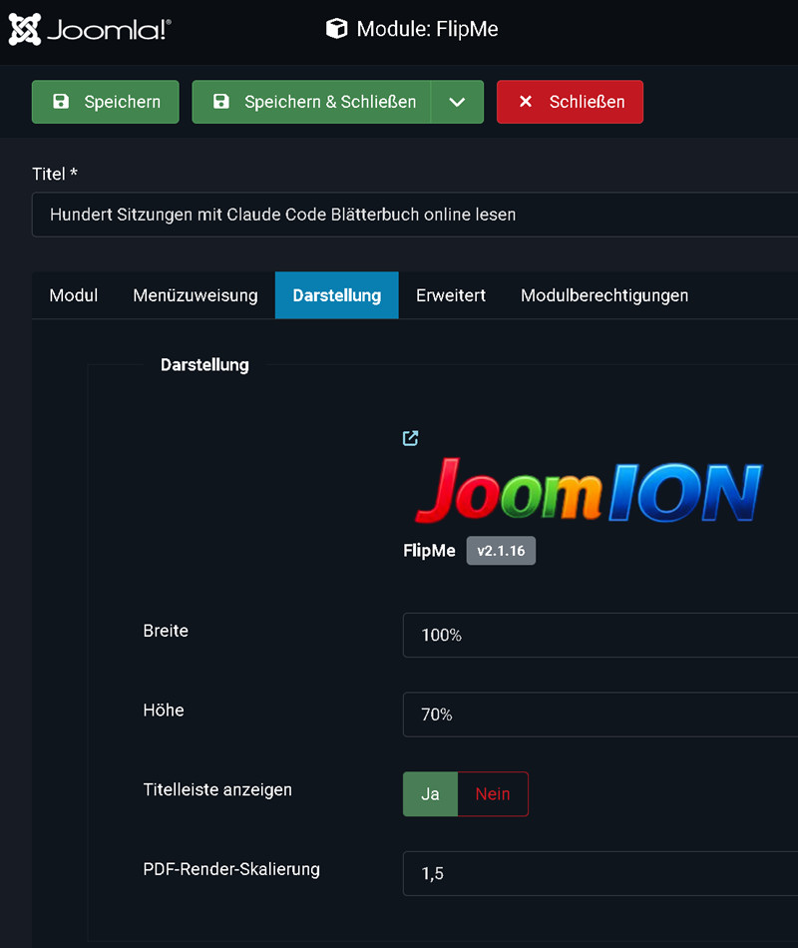Set Titelleiste anzeigen to Nein

[x=493, y=794]
